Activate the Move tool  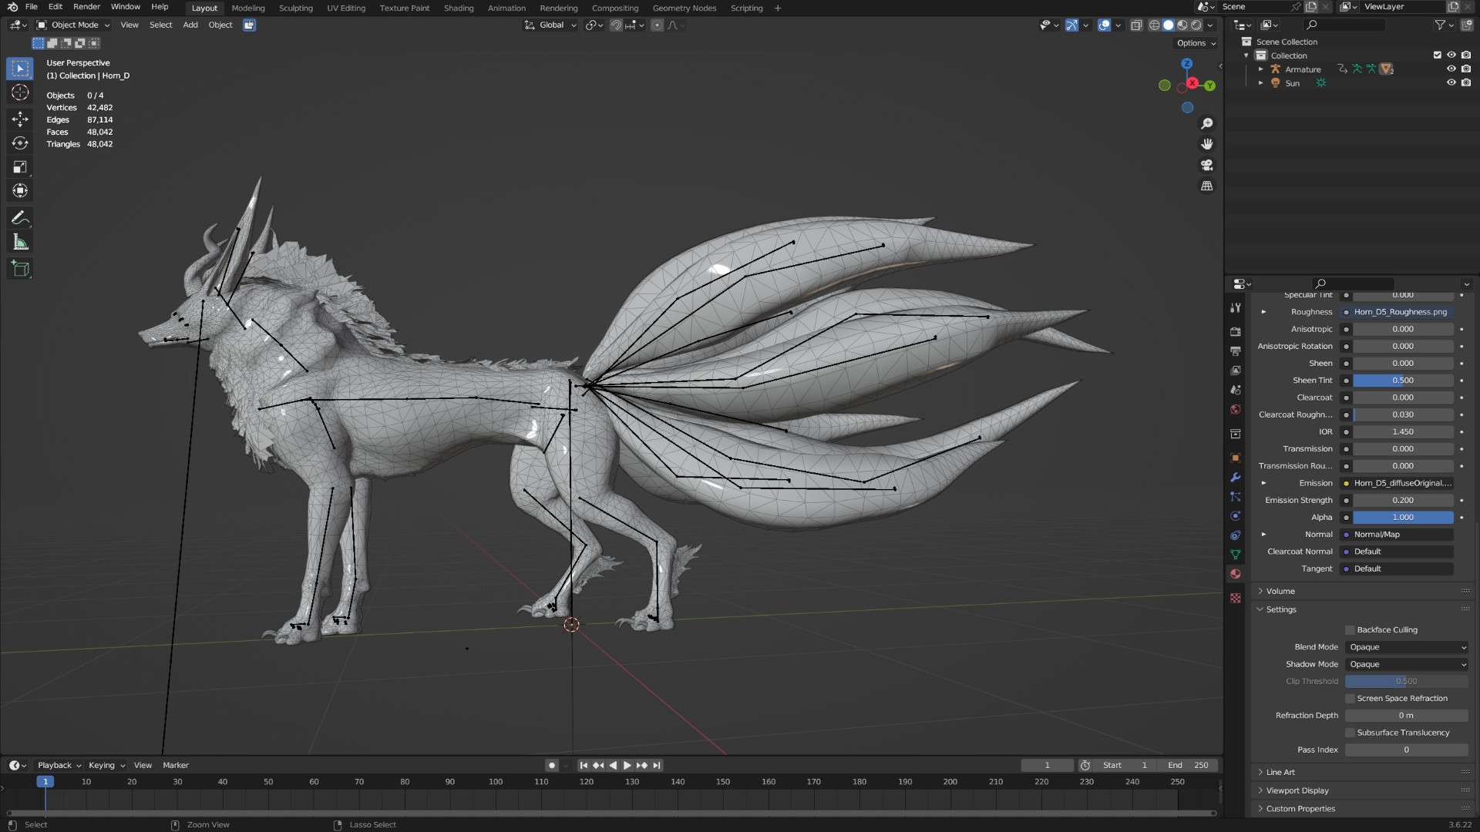pos(21,119)
